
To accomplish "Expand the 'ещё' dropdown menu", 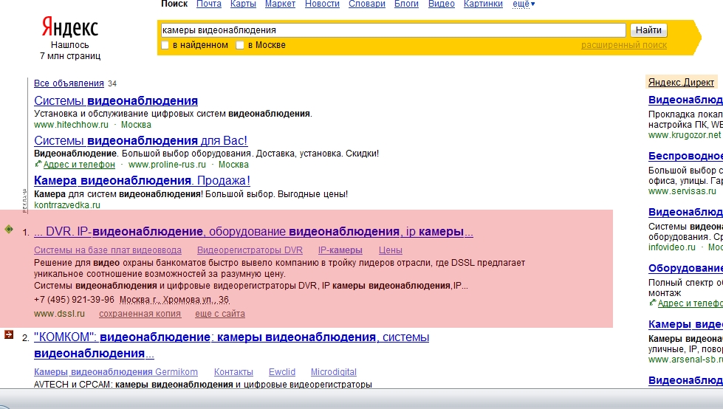I will click(x=524, y=4).
